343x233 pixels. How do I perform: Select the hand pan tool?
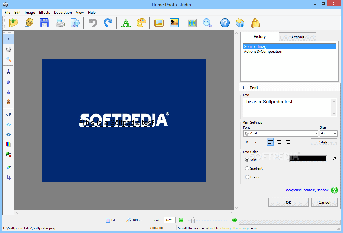(9, 49)
